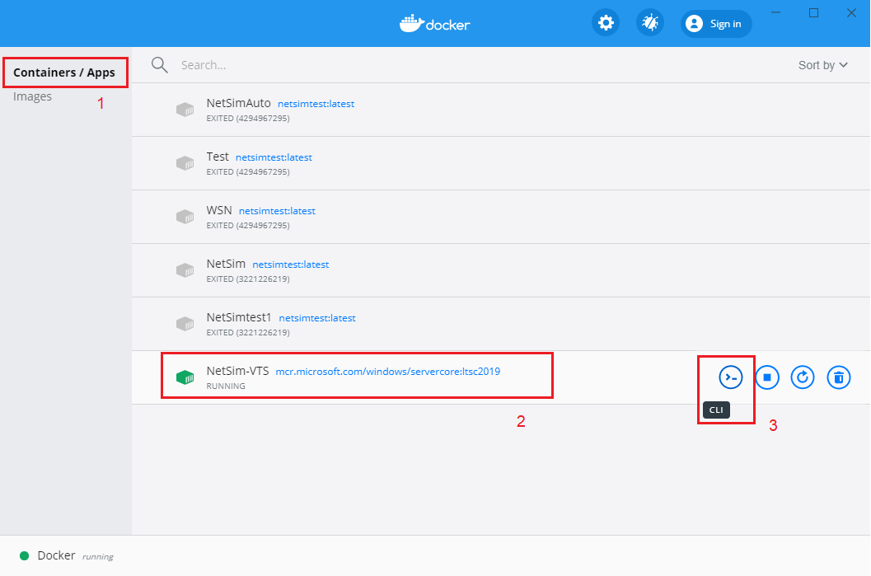Viewport: 871px width, 576px height.
Task: Open CLI for NetSim-VTS container
Action: (x=730, y=377)
